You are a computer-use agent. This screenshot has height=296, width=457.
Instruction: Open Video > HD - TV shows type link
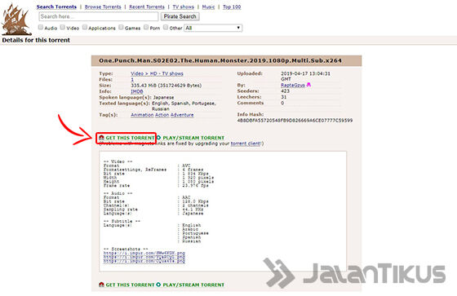pyautogui.click(x=157, y=73)
